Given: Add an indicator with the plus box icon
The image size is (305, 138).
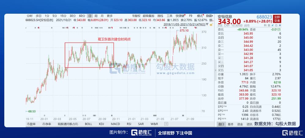Looking at the screenshot, I should click(166, 124).
